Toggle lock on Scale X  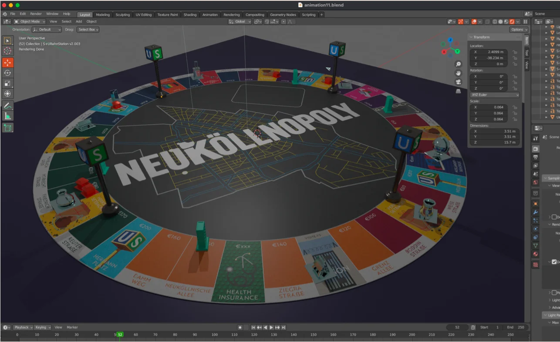click(x=515, y=107)
